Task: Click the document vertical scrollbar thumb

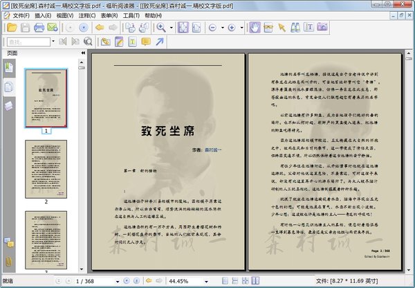Action: 409,59
